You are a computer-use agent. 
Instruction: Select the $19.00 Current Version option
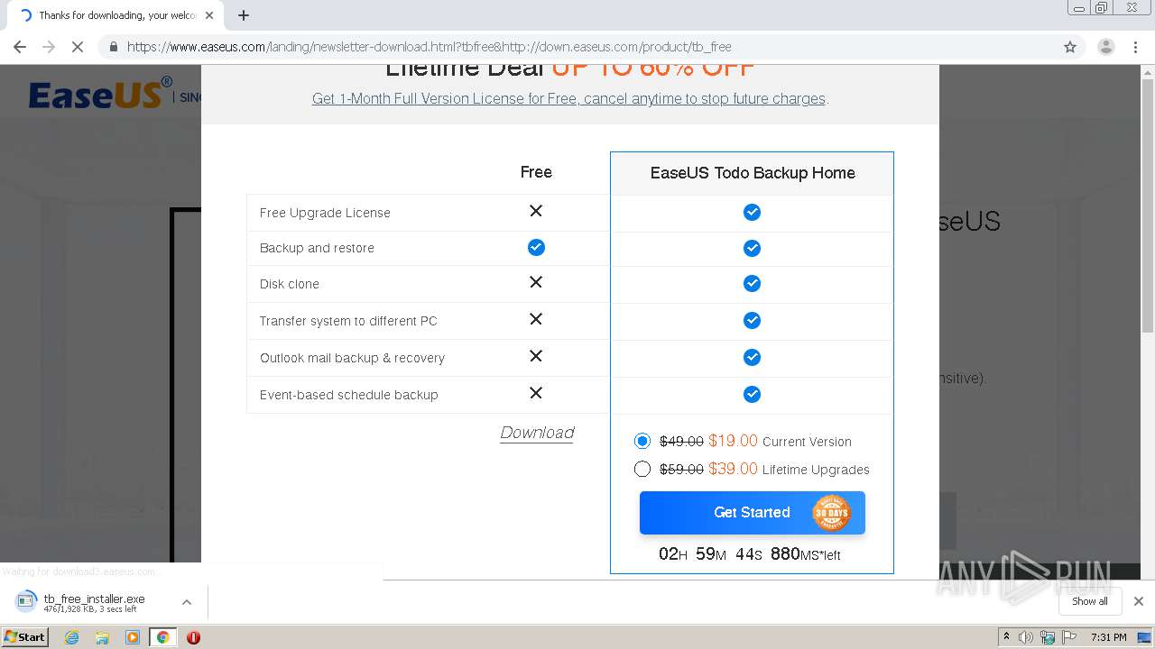coord(642,441)
